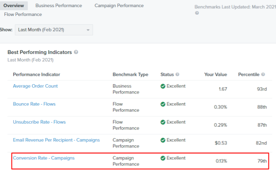Click the Benchmarks Last Updated: March 2021 text

coord(235,7)
